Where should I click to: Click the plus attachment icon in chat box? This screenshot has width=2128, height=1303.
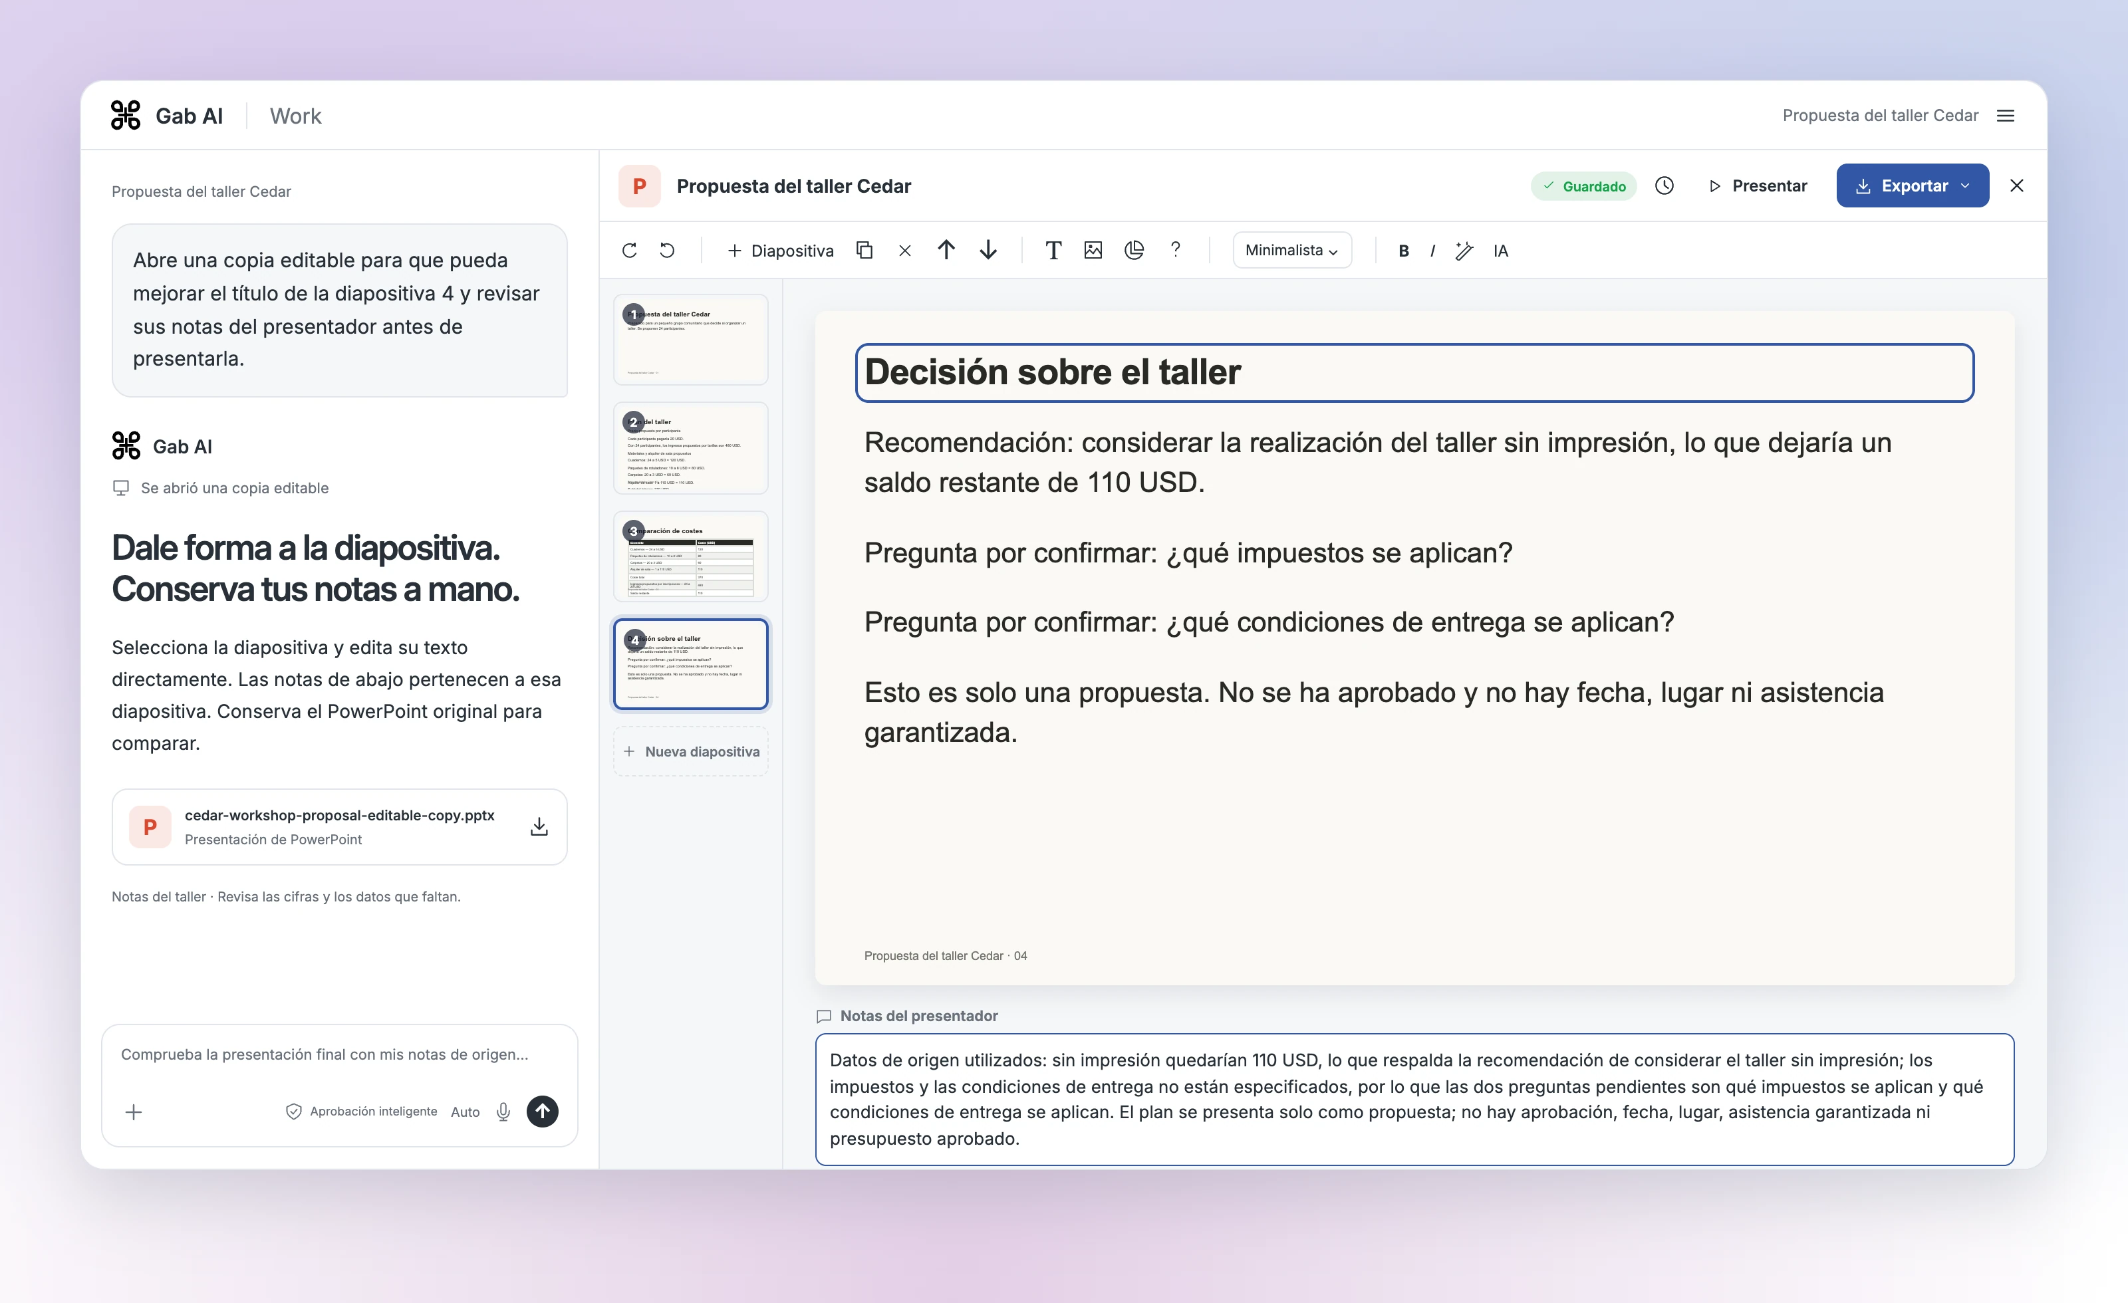134,1112
